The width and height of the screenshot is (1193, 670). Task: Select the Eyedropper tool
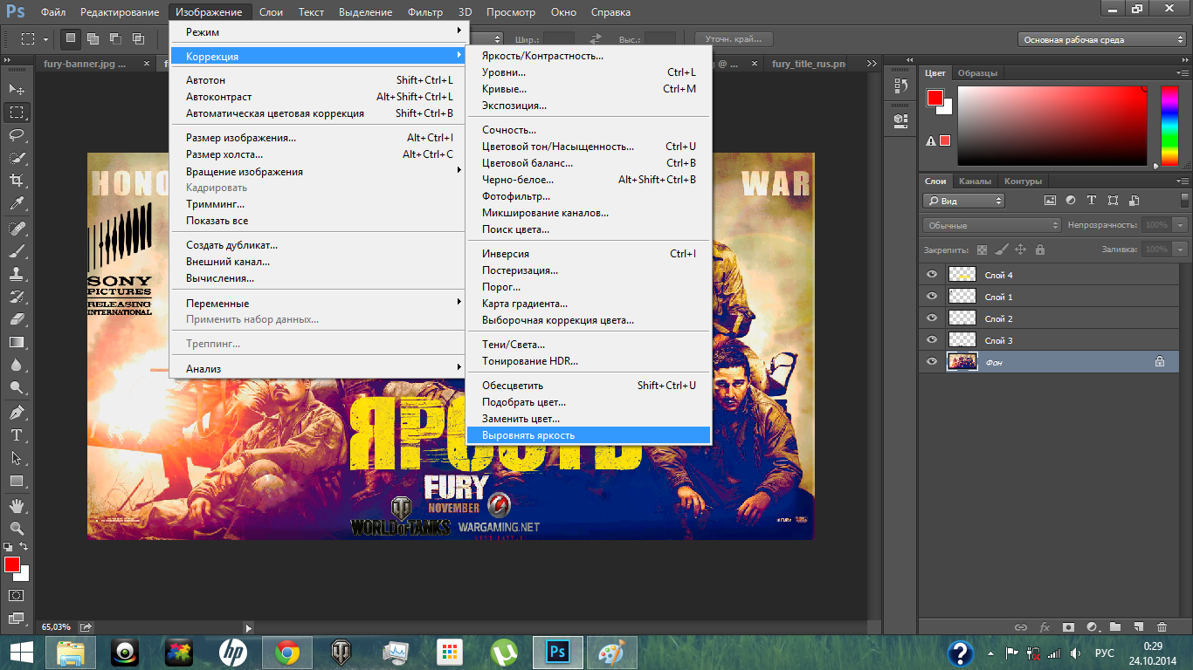17,203
